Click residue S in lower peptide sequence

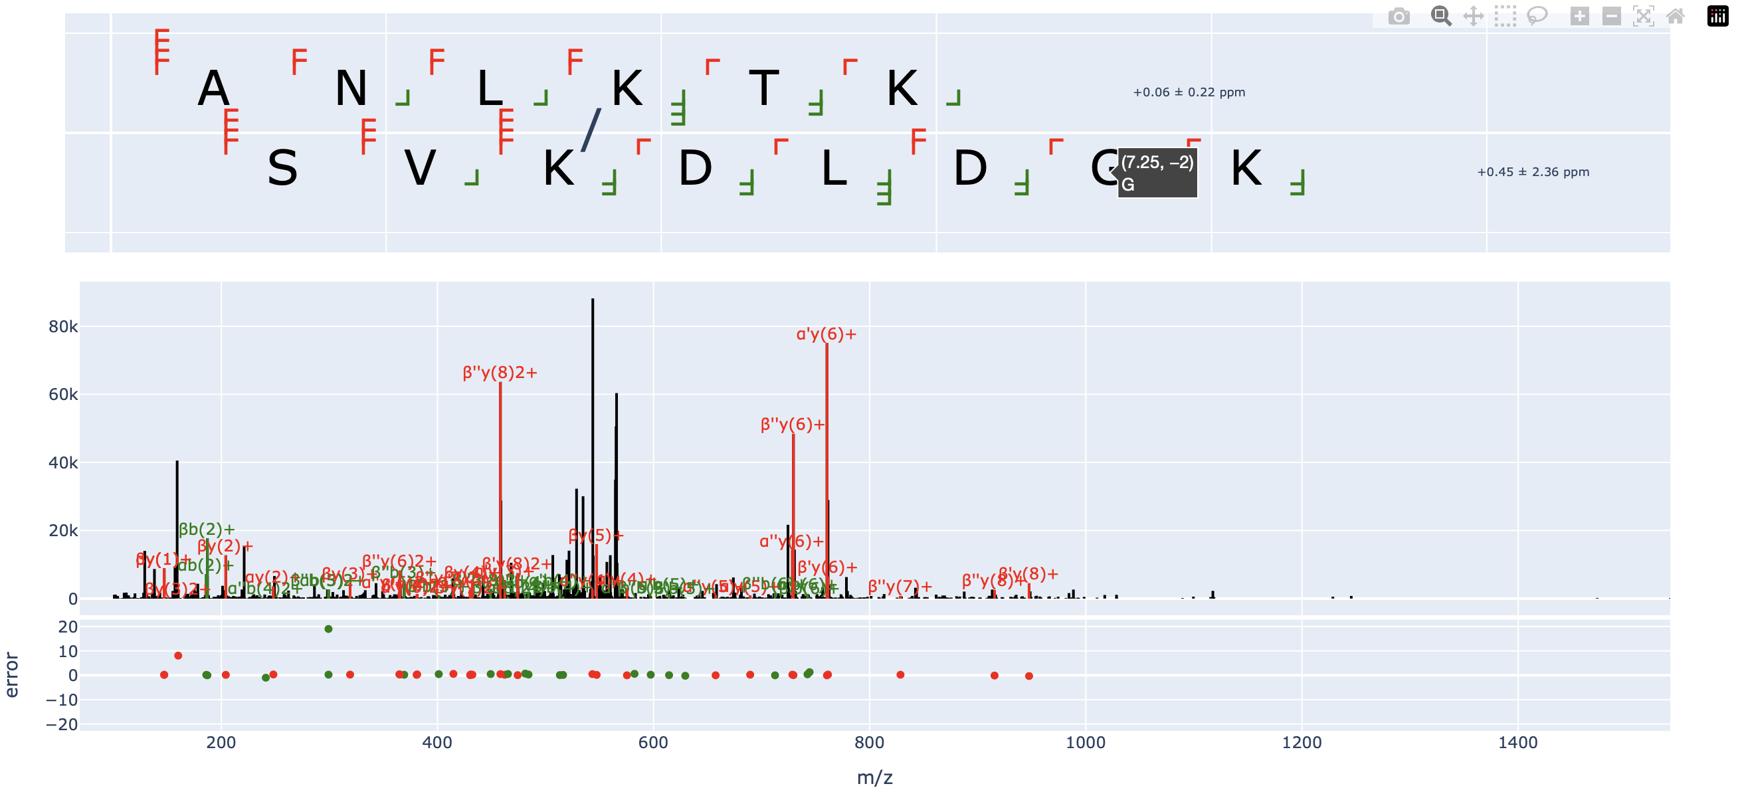[282, 168]
